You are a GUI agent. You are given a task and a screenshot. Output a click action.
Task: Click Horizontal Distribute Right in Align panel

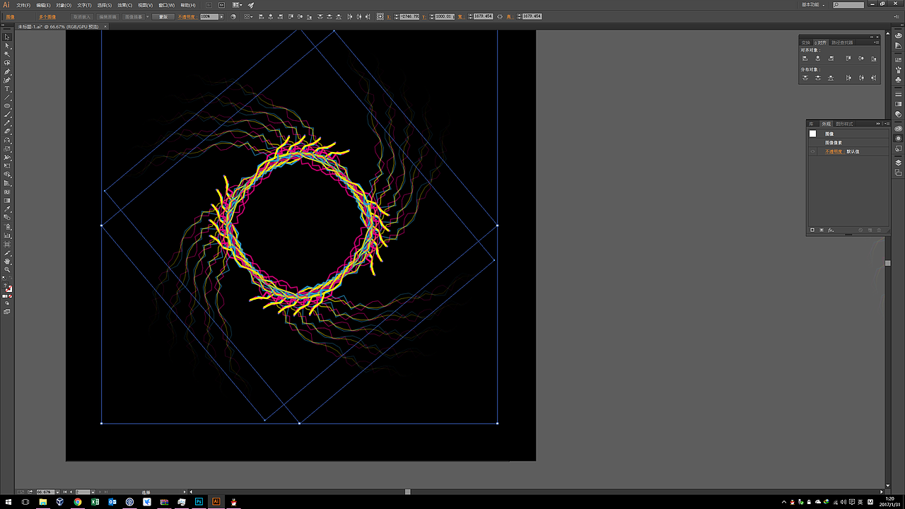point(874,78)
